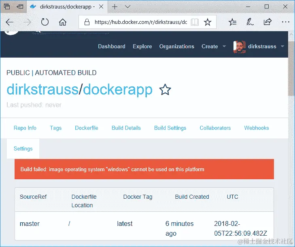Click the Build failed error banner
295x247 pixels.
(x=144, y=169)
